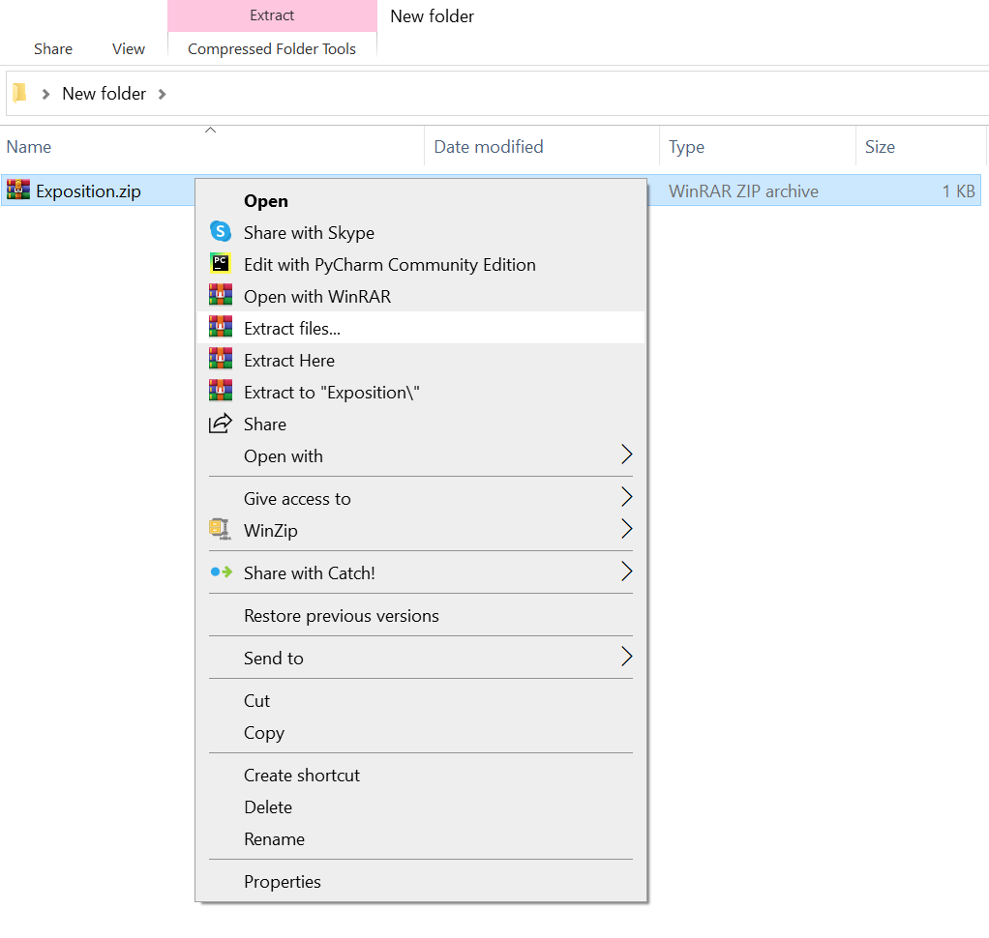Expand the Share with Catch! submenu arrow
Viewport: 989px width, 938px height.
[626, 572]
